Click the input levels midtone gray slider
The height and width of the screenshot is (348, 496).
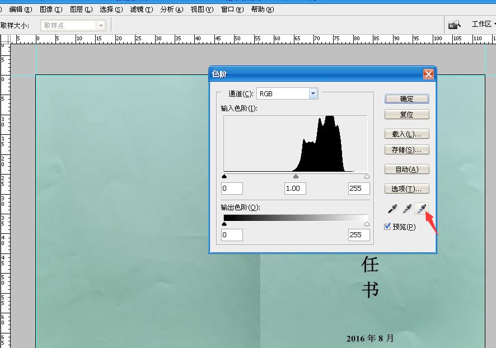pyautogui.click(x=296, y=177)
